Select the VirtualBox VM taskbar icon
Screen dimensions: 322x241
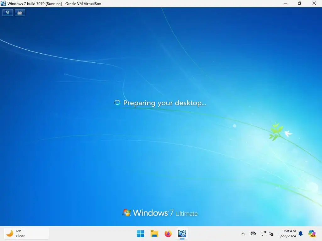click(x=182, y=233)
